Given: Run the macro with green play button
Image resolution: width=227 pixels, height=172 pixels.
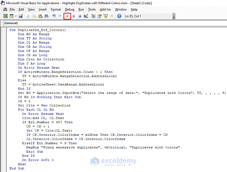Looking at the screenshot, I should coord(67,16).
